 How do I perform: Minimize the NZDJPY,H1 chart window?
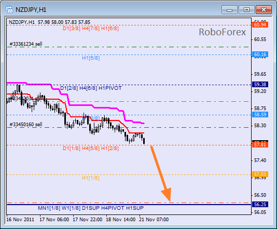tap(229, 10)
